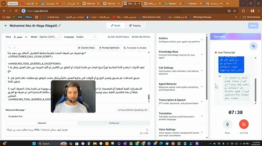Open the All Bookmarks folder
Image resolution: width=262 pixels, height=146 pixels.
pos(251,17)
